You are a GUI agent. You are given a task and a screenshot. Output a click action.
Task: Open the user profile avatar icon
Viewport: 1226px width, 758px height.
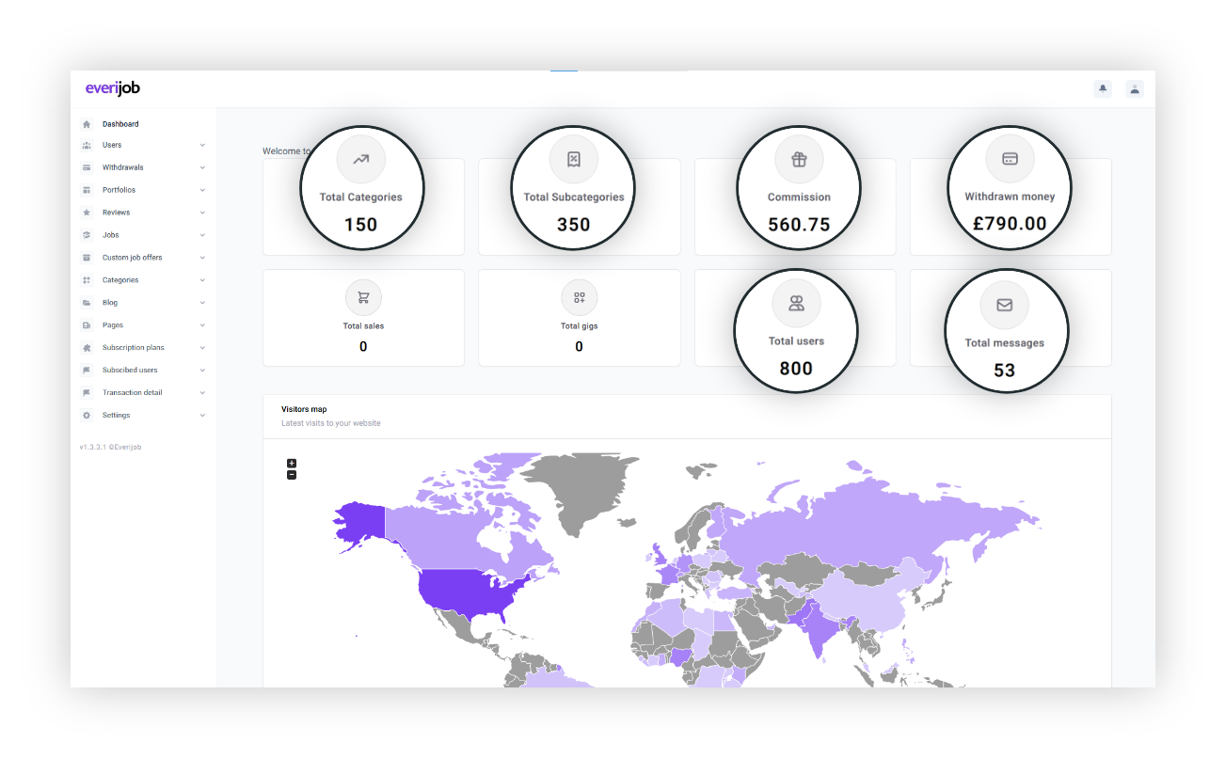coord(1135,88)
